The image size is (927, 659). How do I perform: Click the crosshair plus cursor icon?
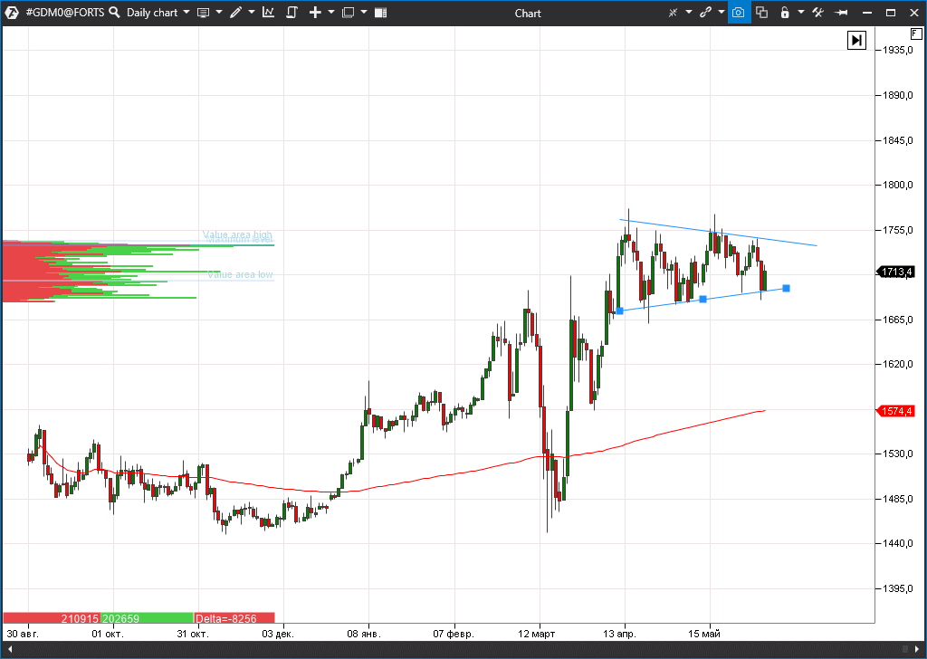tap(315, 13)
